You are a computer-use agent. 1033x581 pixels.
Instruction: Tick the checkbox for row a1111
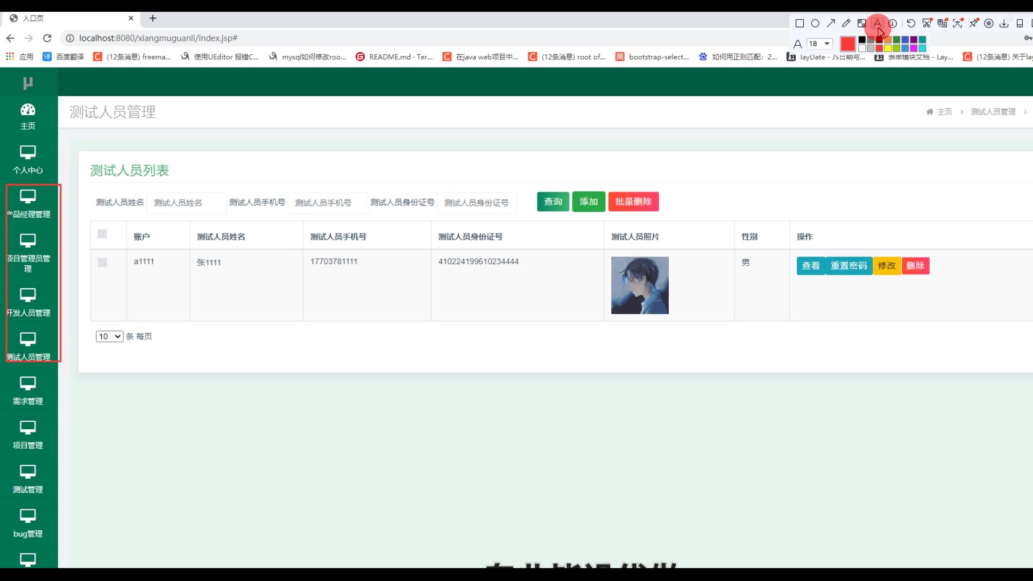pos(102,263)
